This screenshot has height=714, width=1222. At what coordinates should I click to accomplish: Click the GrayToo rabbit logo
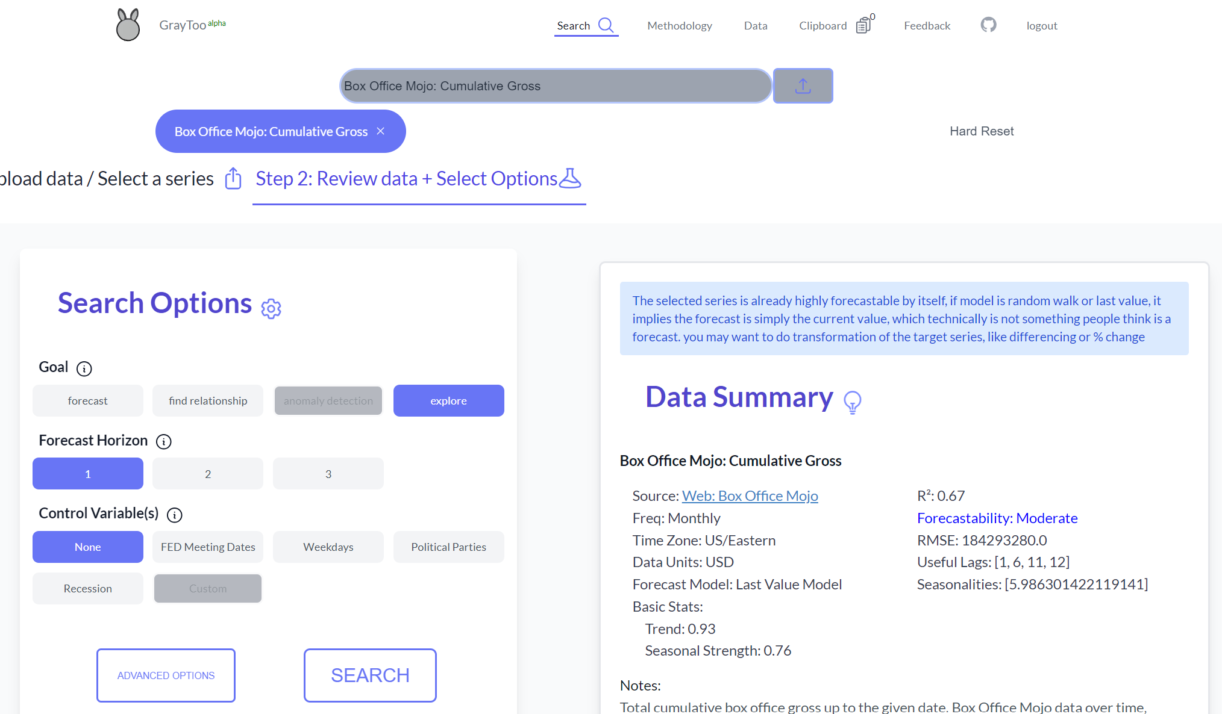[x=128, y=25]
